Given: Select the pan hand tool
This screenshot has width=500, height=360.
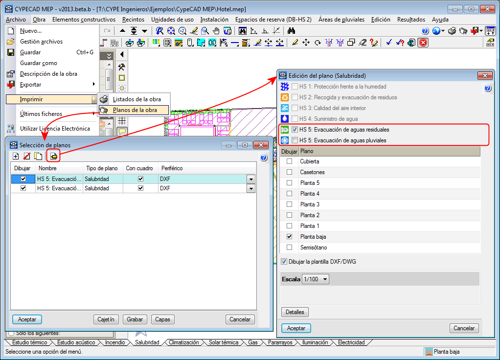Looking at the screenshot, I should tap(216, 30).
